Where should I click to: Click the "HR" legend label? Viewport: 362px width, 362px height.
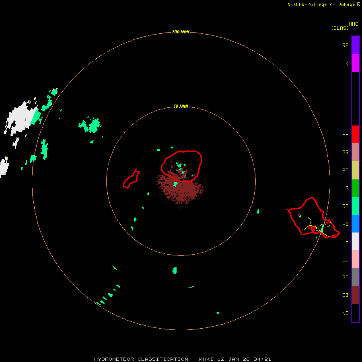point(345,188)
